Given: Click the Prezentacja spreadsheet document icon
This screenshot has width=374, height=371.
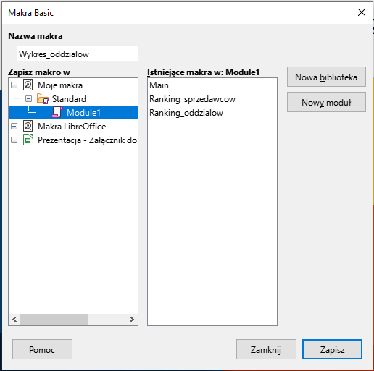Looking at the screenshot, I should 28,140.
